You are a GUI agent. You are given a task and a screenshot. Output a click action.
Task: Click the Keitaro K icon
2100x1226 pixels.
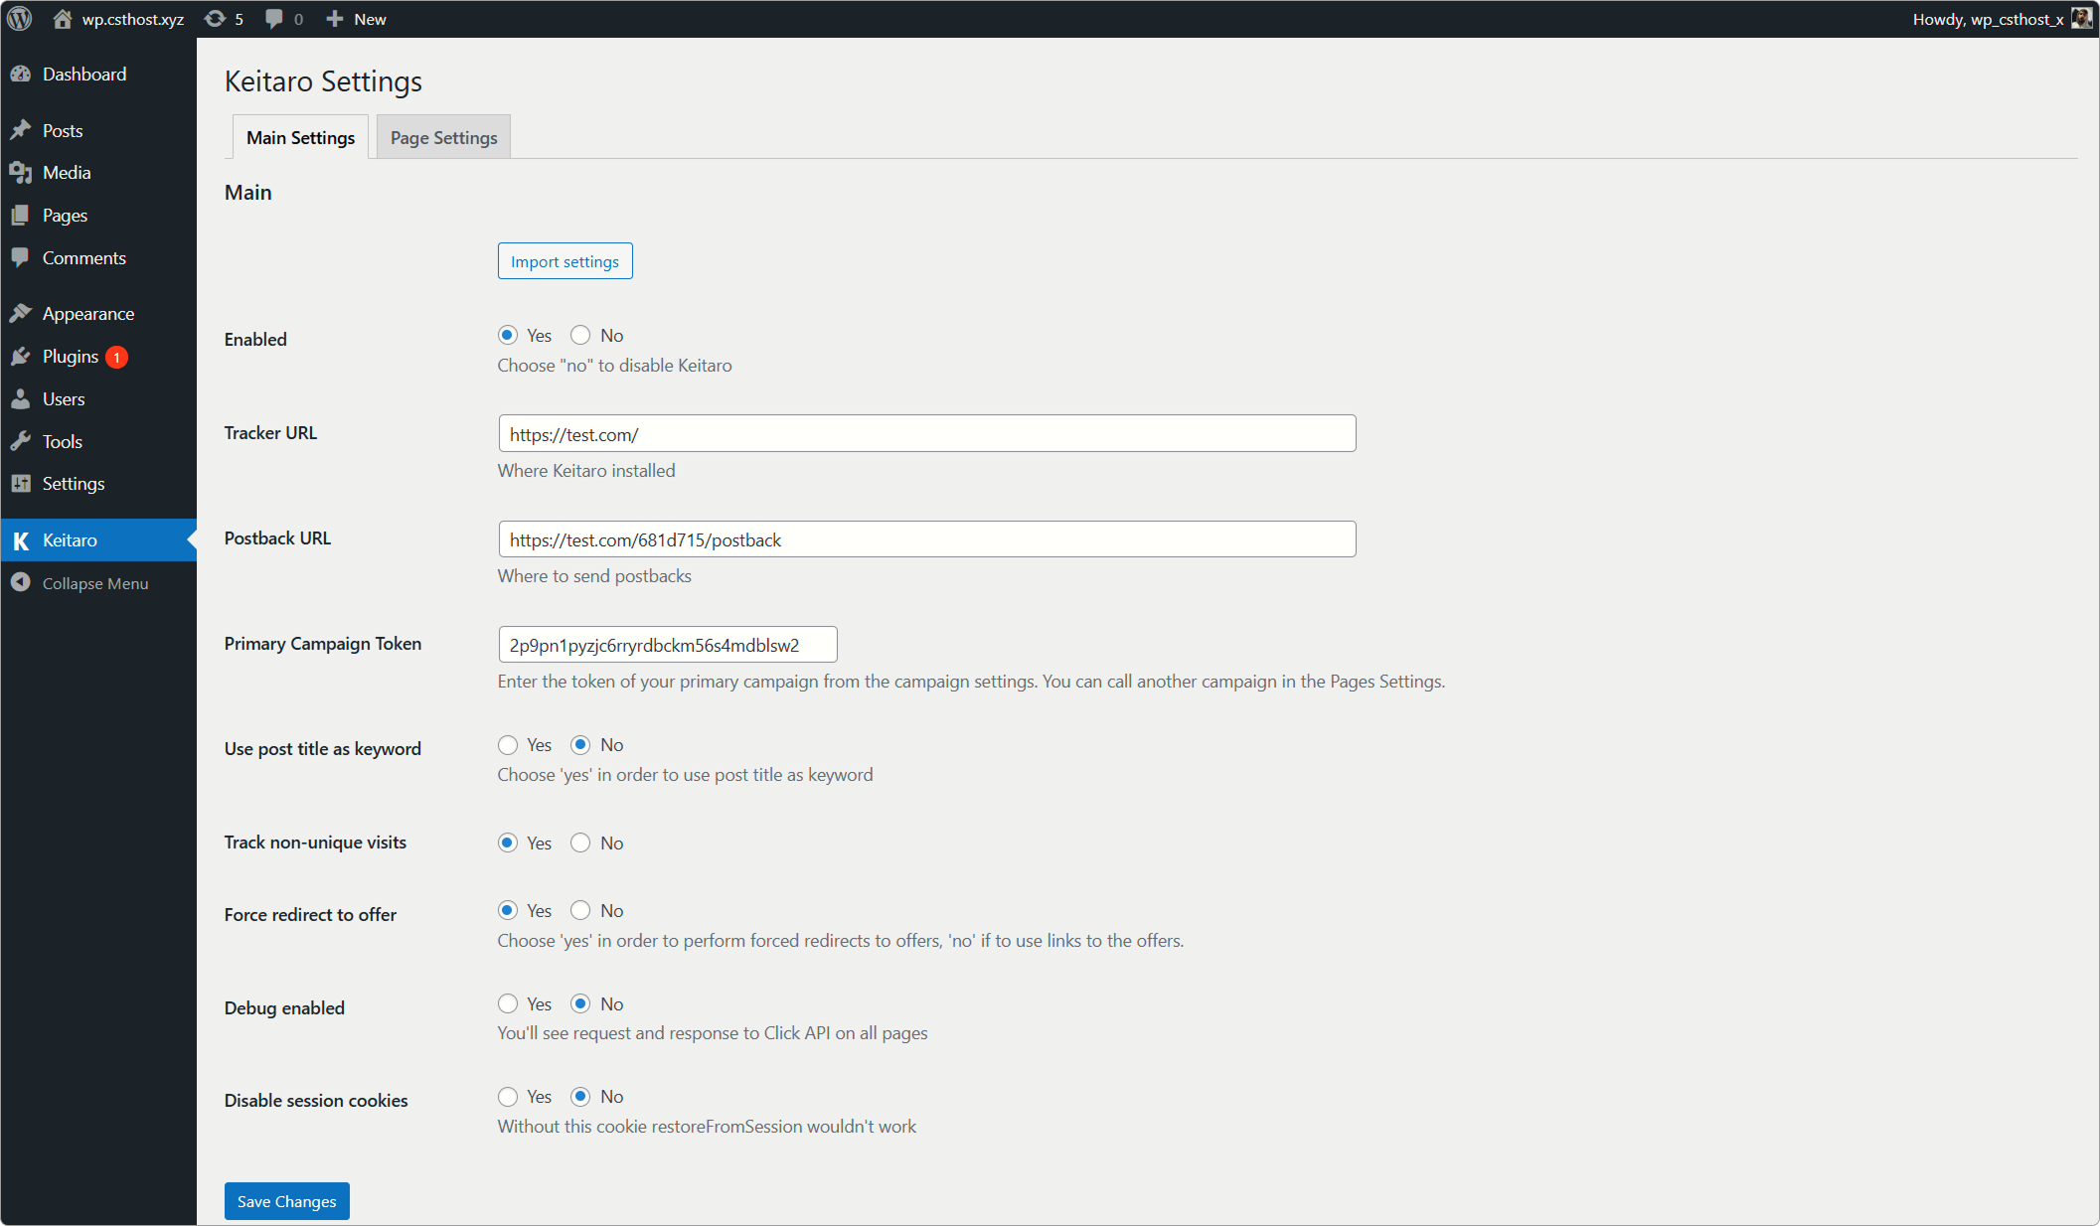pos(21,540)
